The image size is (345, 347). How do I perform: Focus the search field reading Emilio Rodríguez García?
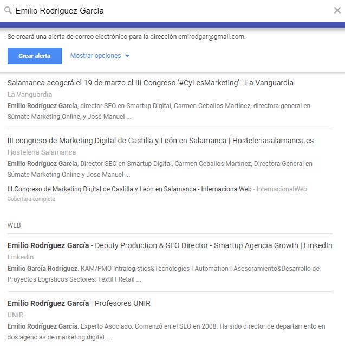tap(173, 11)
